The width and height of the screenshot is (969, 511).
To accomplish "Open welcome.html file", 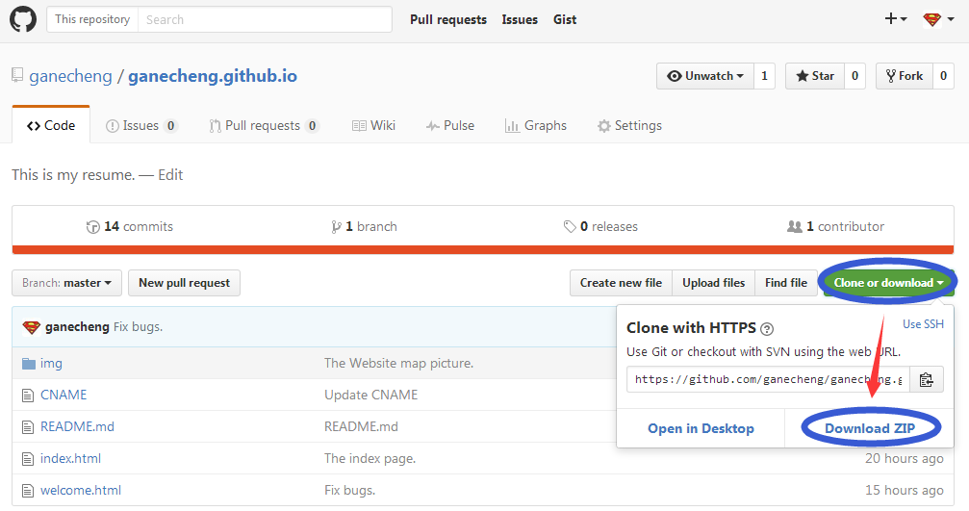I will click(81, 490).
